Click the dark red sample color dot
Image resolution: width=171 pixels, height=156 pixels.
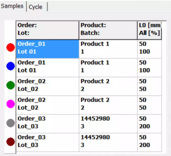pos(11,142)
